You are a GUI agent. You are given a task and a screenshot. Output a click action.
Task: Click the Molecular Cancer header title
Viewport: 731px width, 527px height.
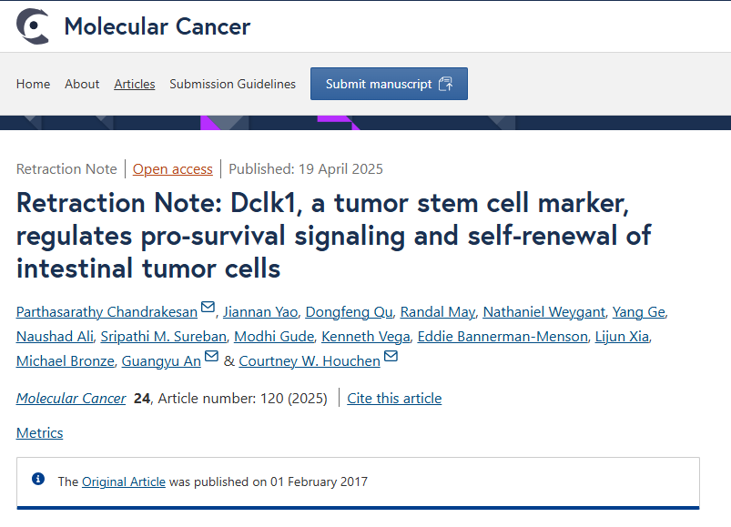(x=157, y=26)
